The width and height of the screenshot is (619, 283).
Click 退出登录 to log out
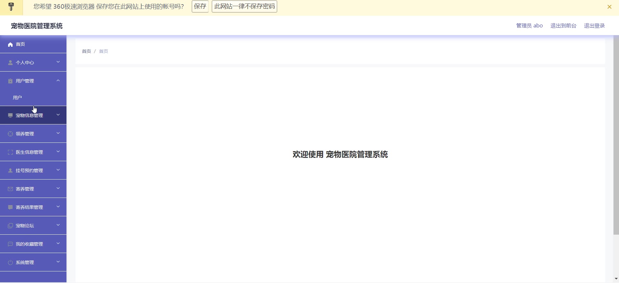[594, 26]
